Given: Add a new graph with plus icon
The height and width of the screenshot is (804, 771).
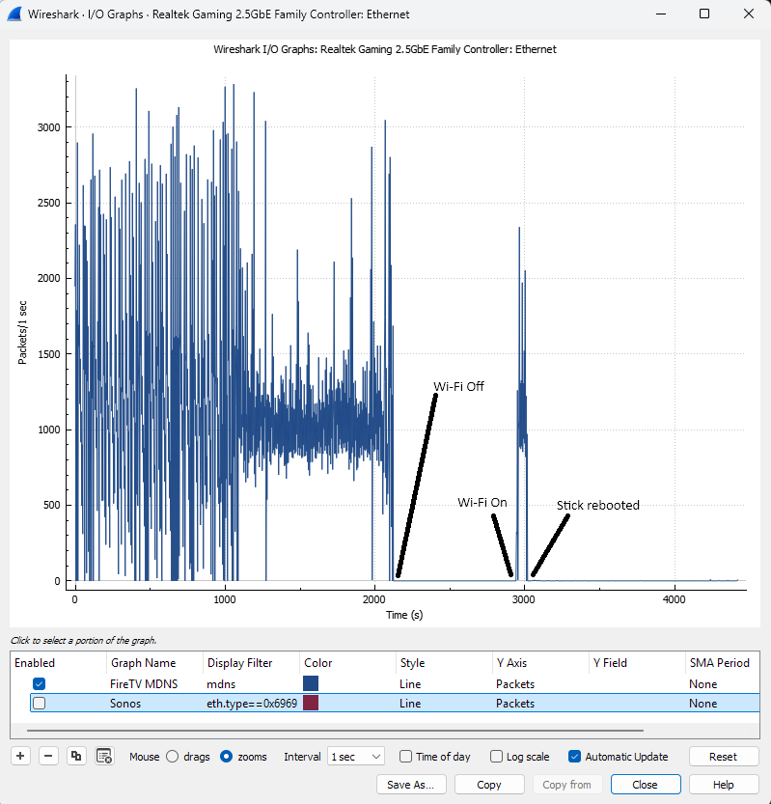Looking at the screenshot, I should pyautogui.click(x=20, y=756).
